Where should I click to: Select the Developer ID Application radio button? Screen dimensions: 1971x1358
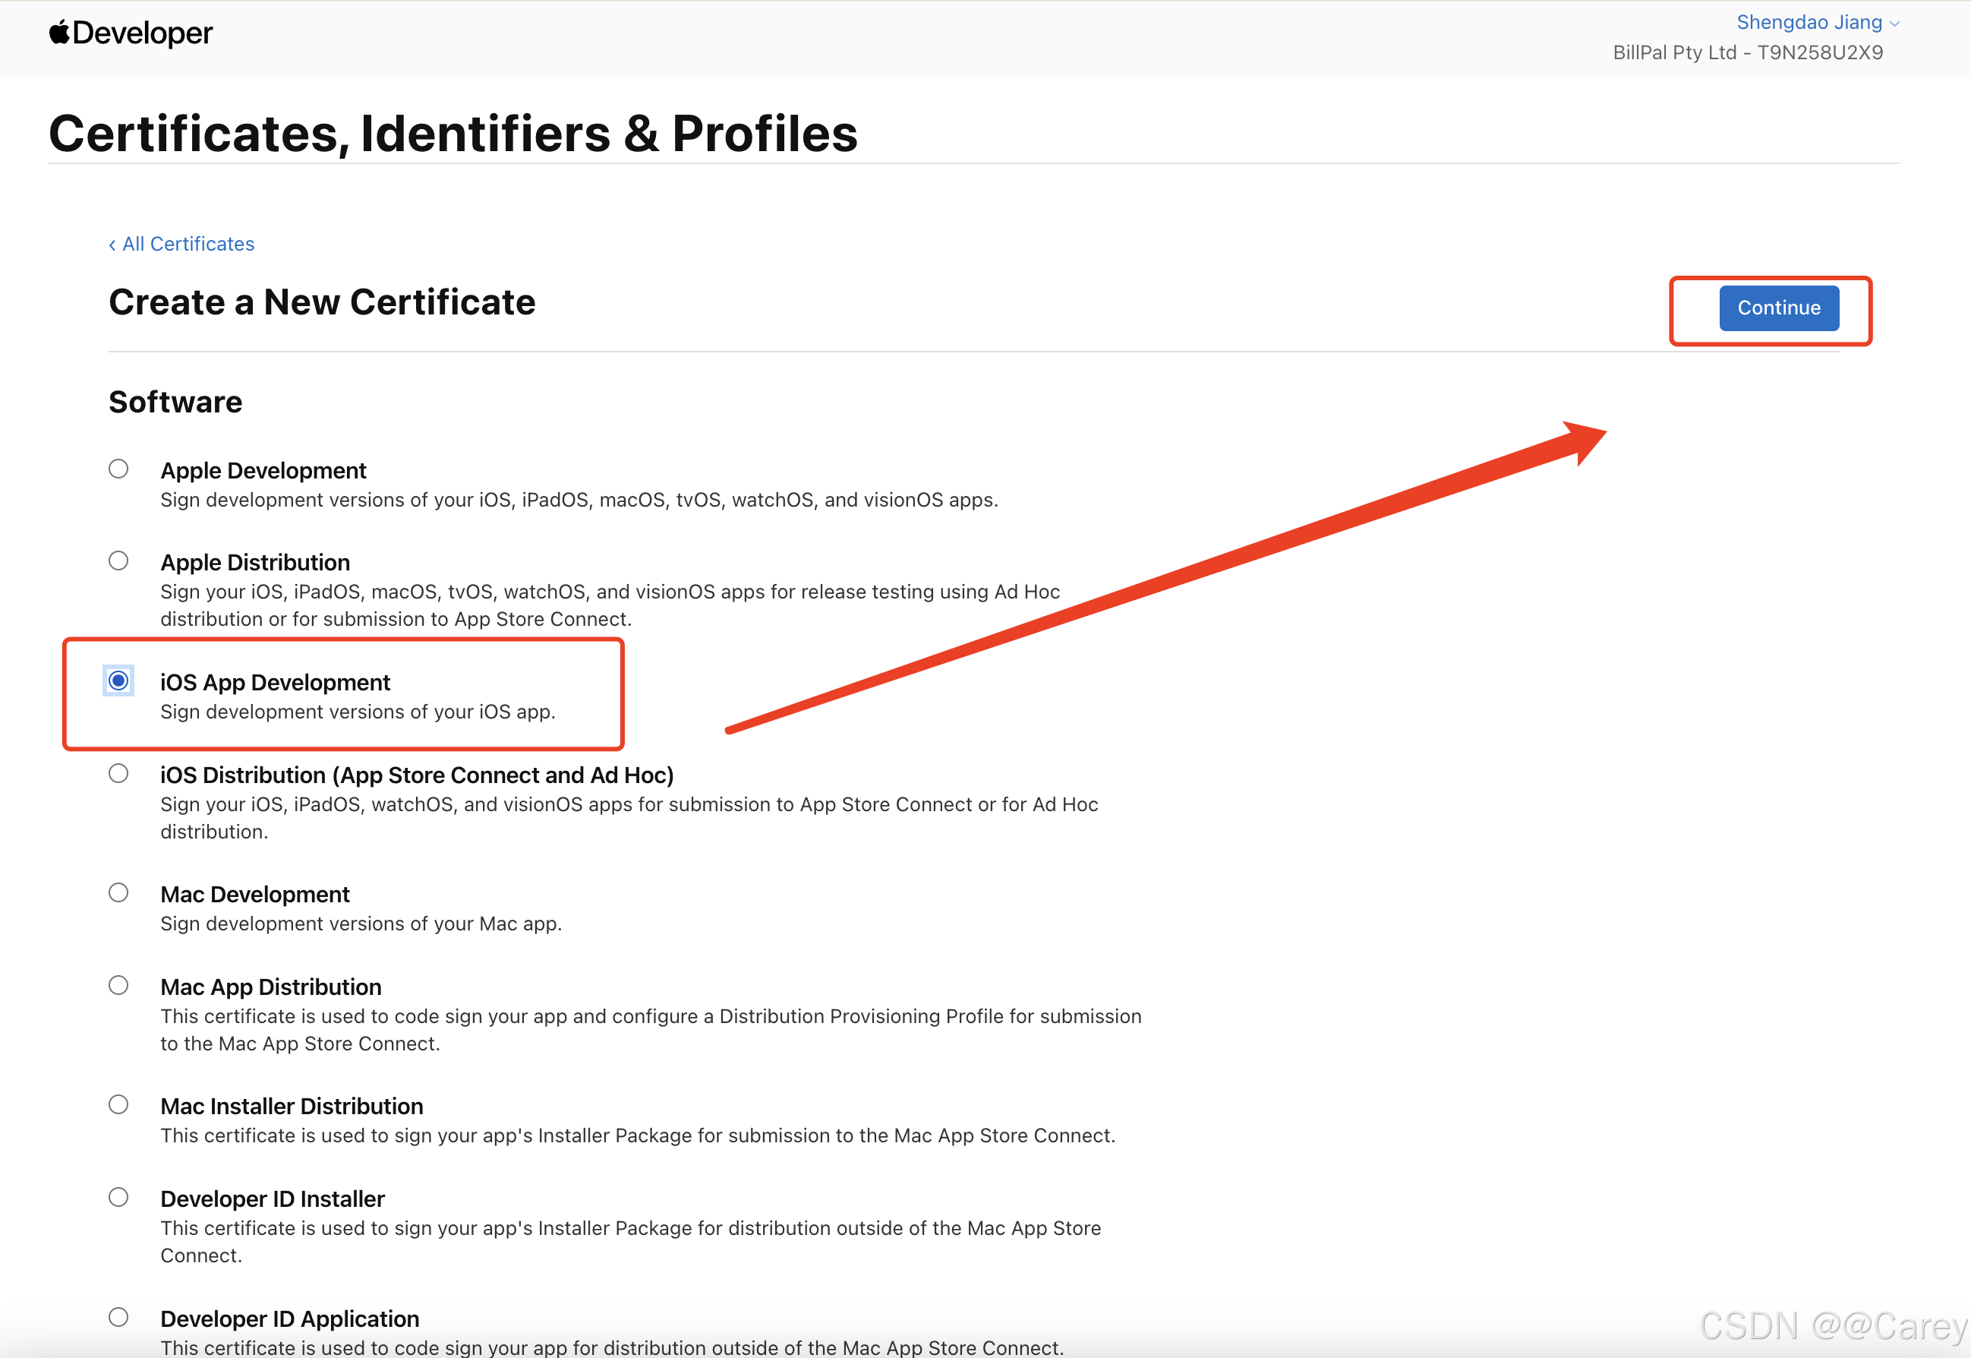pos(118,1317)
